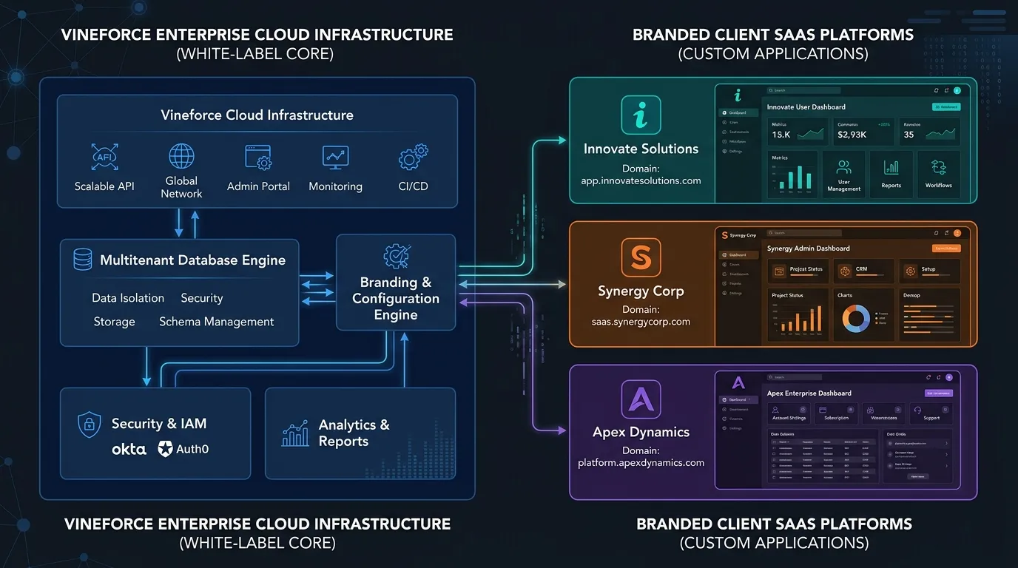The height and width of the screenshot is (568, 1018).
Task: Focus the Search field in Apex dashboard
Action: click(x=795, y=377)
